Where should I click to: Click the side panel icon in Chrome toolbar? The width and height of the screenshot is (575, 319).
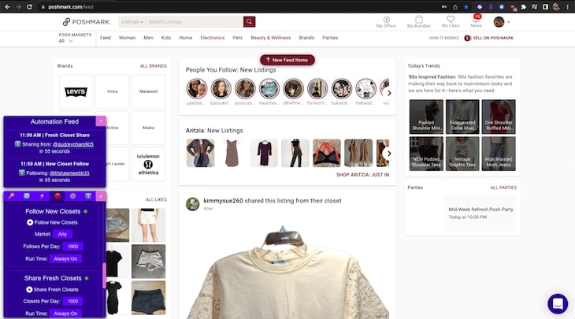(545, 7)
